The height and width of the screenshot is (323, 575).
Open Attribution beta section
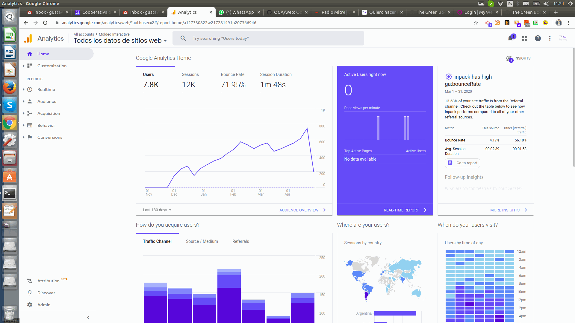pos(48,281)
